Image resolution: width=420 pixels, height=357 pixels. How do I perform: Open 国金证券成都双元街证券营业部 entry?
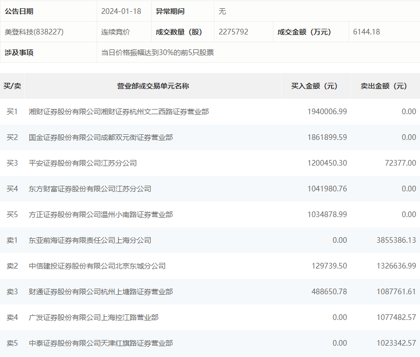101,137
